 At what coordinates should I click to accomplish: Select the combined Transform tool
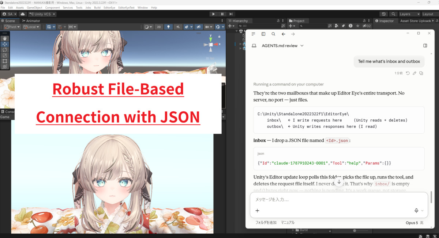[x=5, y=67]
